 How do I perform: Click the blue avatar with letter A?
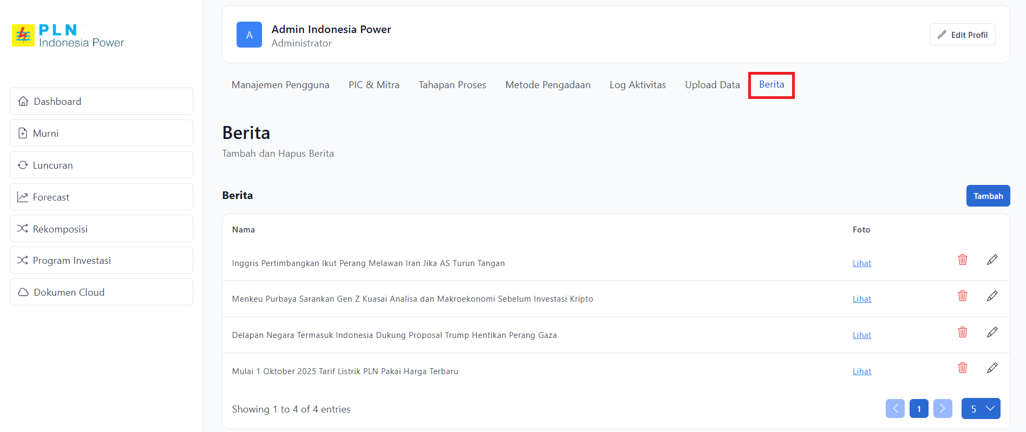pyautogui.click(x=249, y=35)
